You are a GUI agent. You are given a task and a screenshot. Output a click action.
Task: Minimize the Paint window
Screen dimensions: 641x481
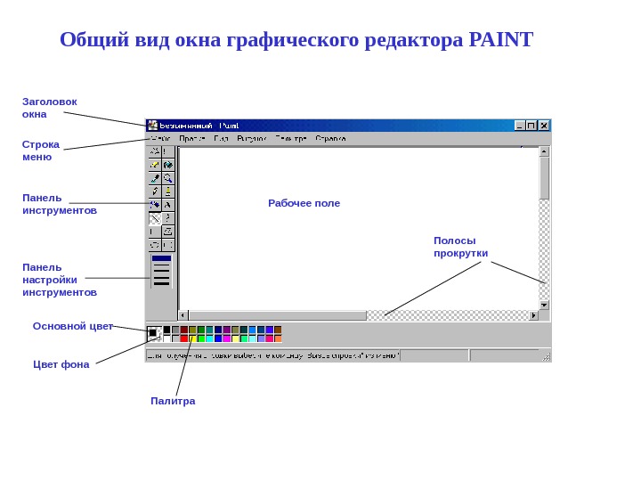click(x=520, y=126)
